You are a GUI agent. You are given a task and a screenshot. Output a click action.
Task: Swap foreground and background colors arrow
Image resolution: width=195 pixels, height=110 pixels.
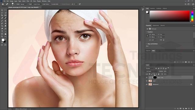5,39
